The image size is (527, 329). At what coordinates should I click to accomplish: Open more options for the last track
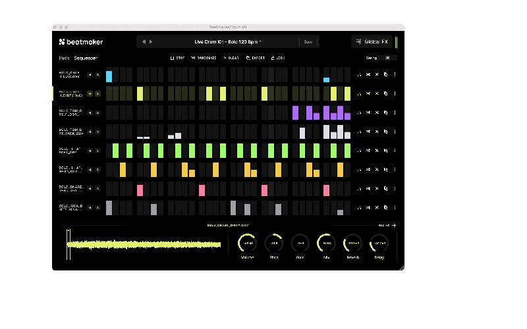click(x=395, y=208)
